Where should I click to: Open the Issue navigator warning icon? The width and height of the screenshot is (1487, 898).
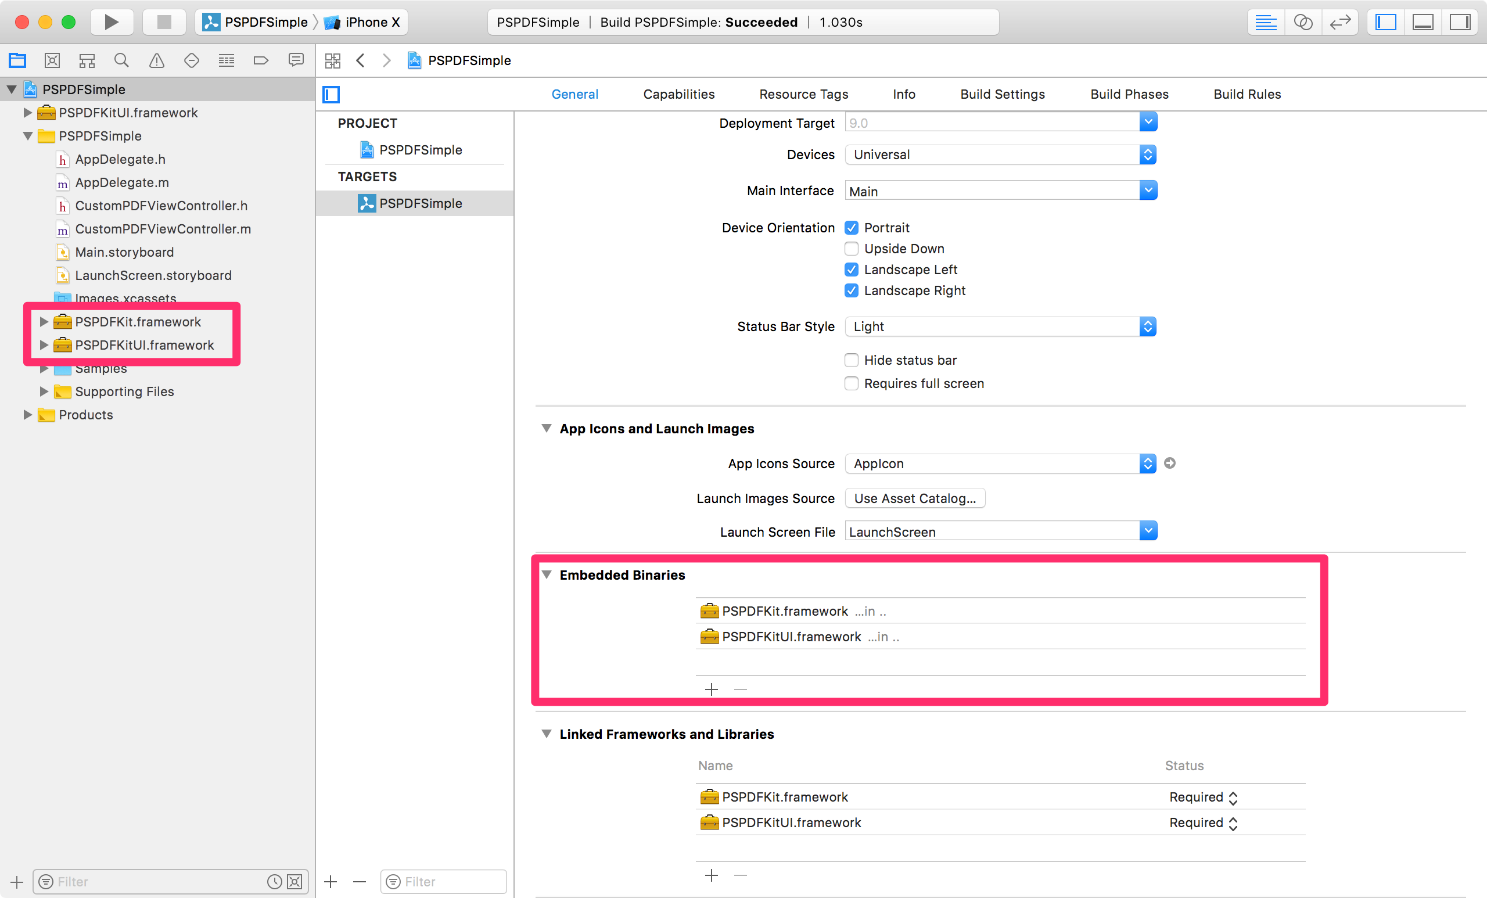click(x=156, y=60)
